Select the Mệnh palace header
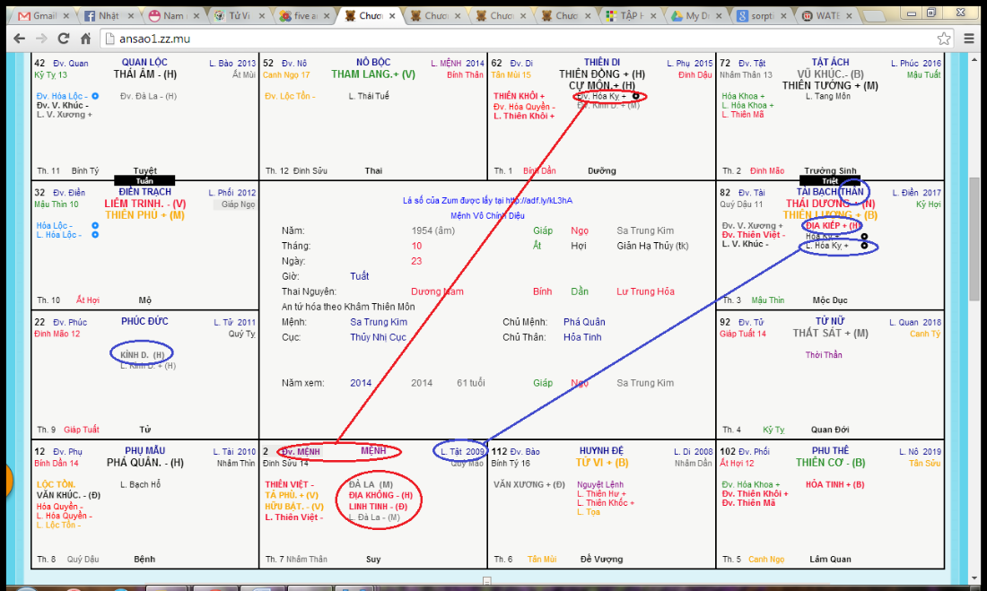Image resolution: width=987 pixels, height=591 pixels. click(x=373, y=451)
